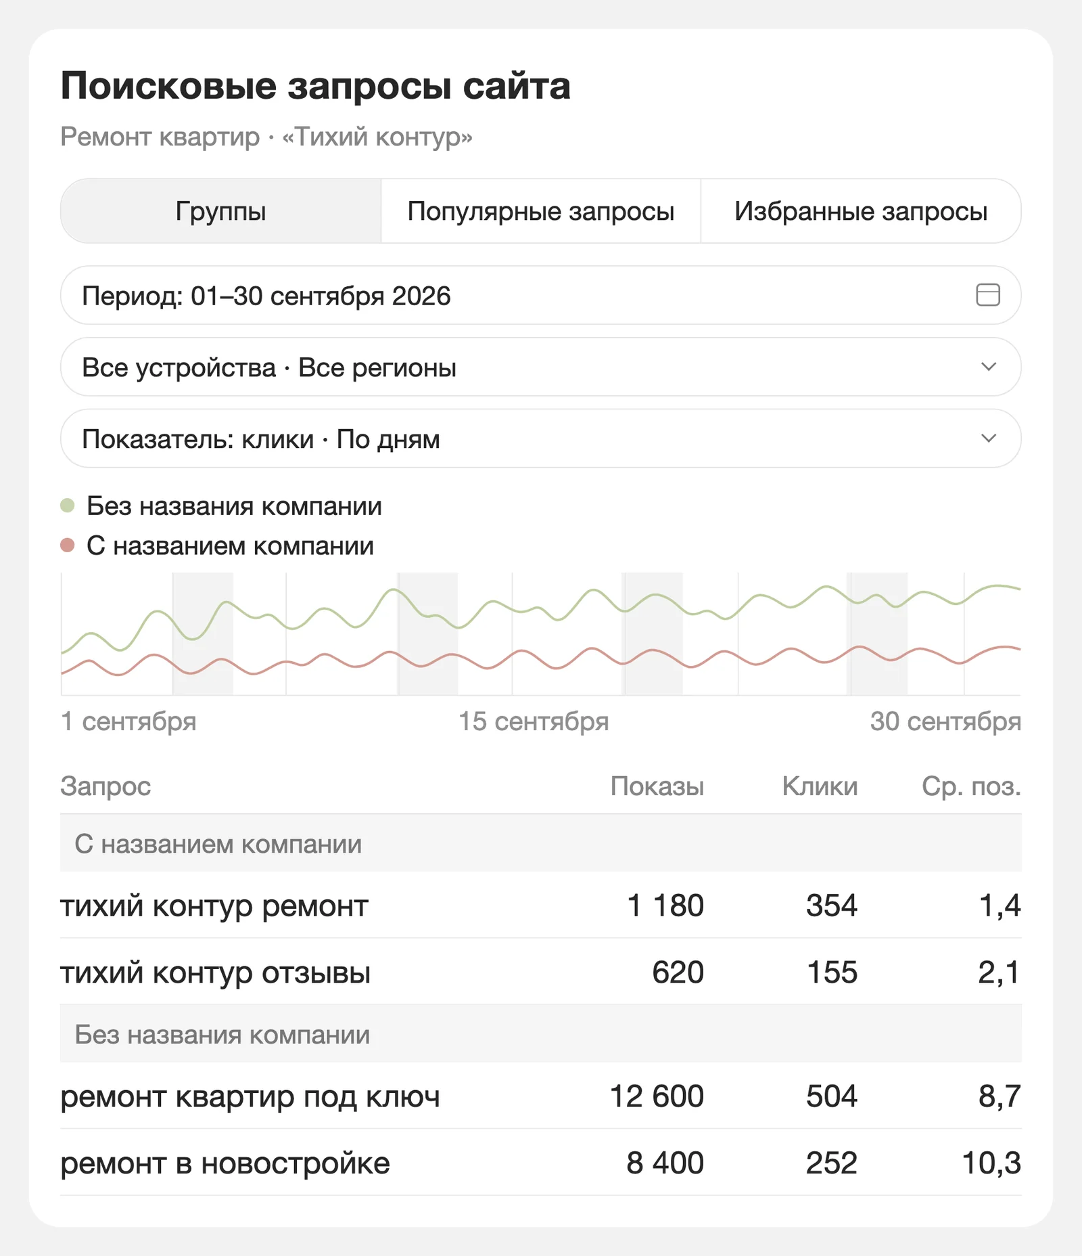Click subtitle Ремонт квартир · «Тихий контур»

(266, 137)
